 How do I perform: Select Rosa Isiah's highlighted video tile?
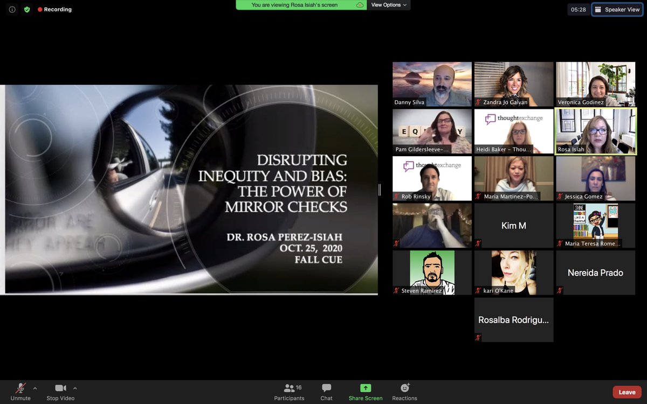(596, 131)
